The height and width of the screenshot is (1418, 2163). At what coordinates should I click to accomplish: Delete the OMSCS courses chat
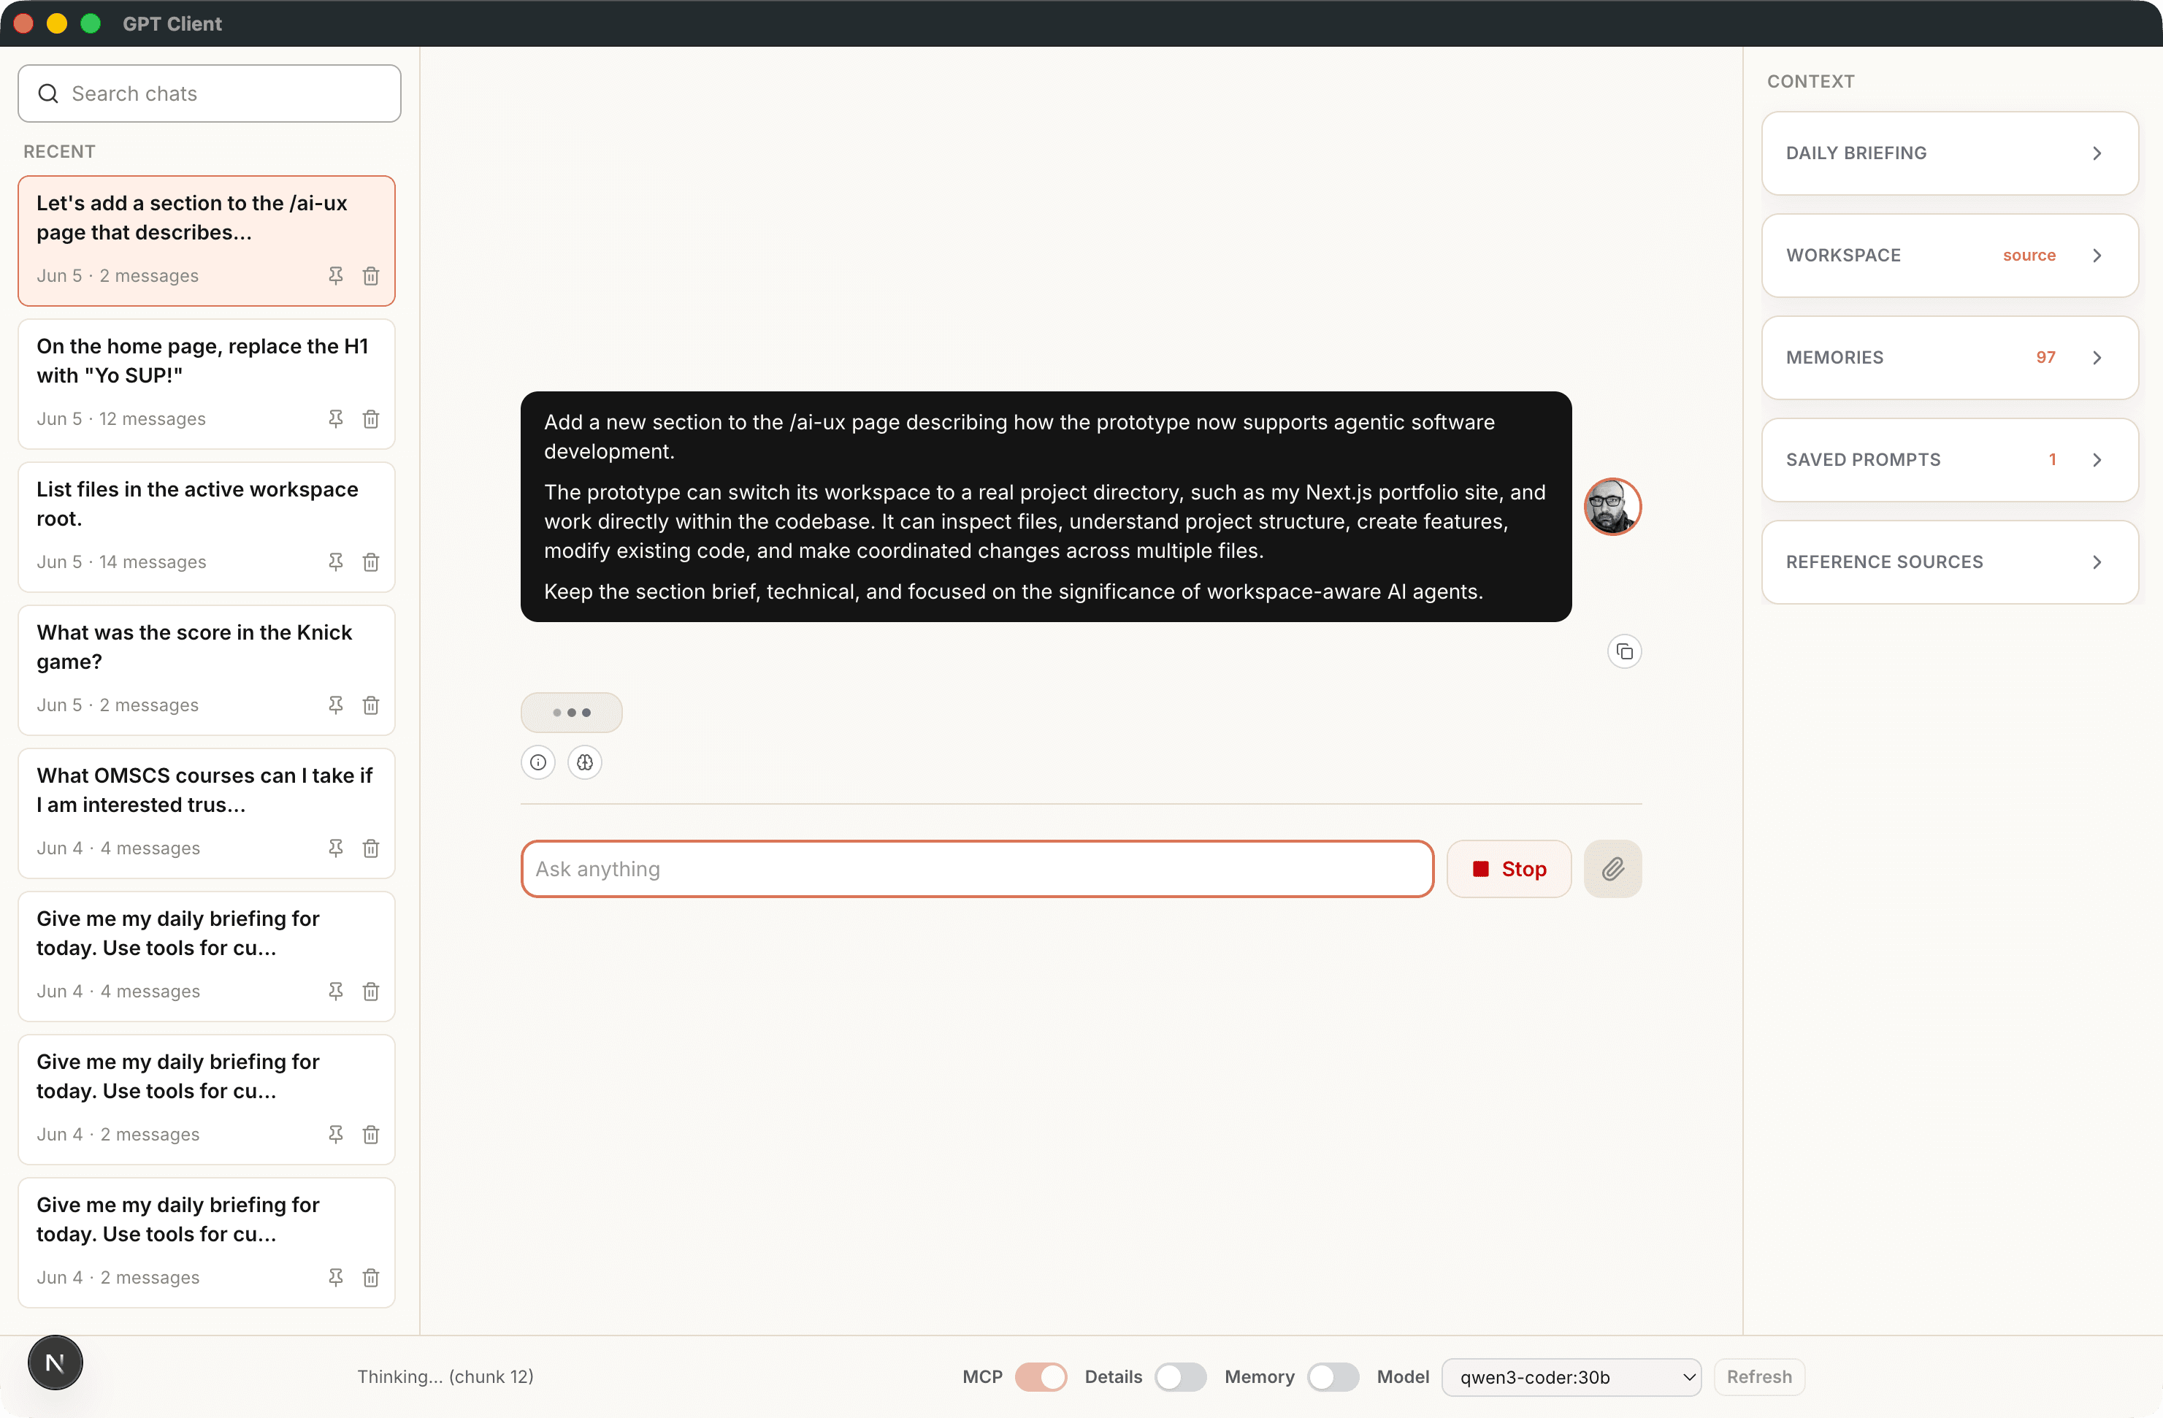coord(371,848)
